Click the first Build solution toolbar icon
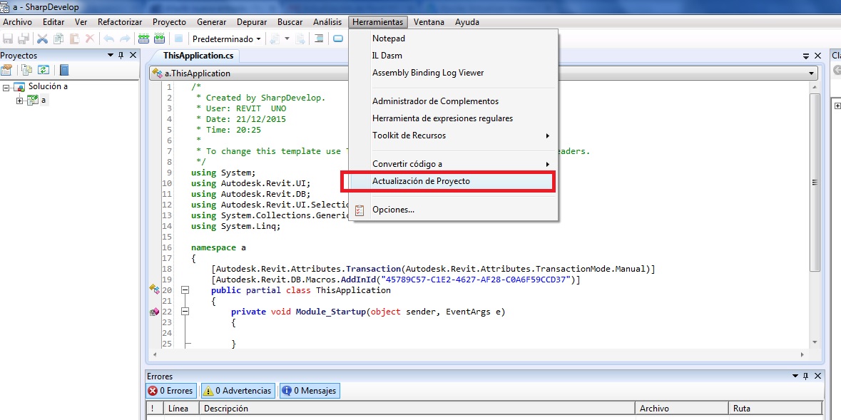The width and height of the screenshot is (841, 420). click(143, 39)
